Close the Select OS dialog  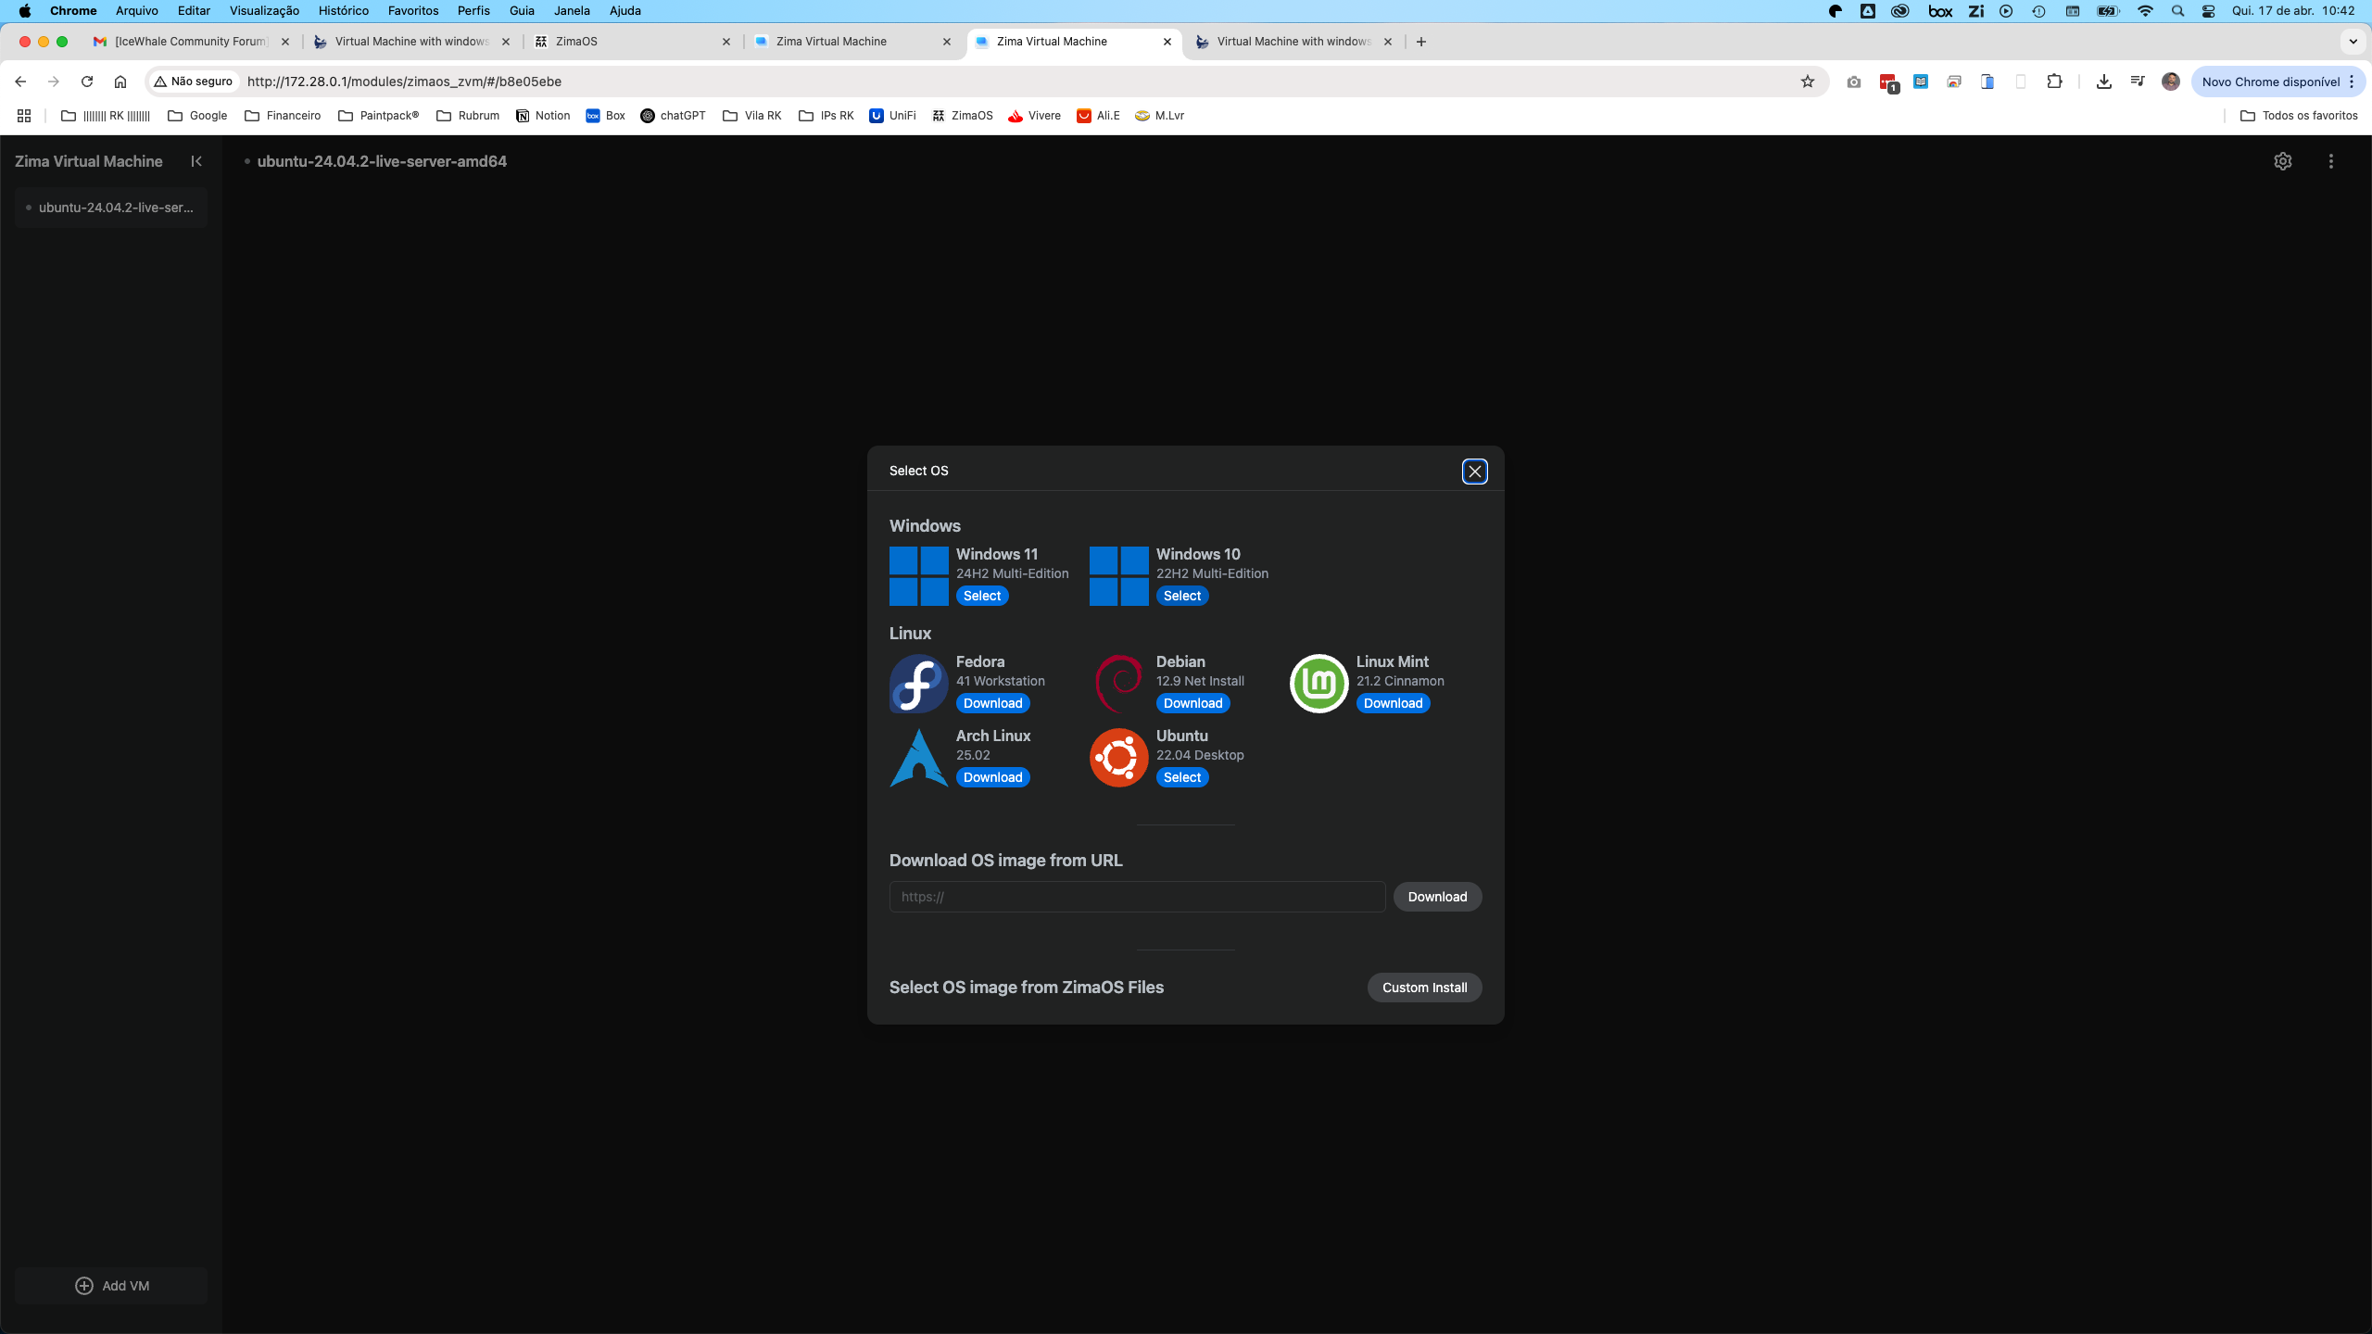pyautogui.click(x=1475, y=472)
